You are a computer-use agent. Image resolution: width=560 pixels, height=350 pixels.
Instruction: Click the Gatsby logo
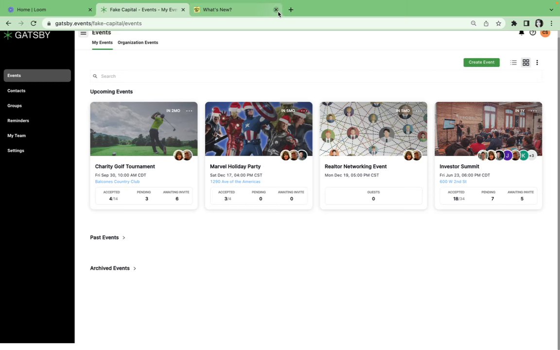pyautogui.click(x=27, y=35)
